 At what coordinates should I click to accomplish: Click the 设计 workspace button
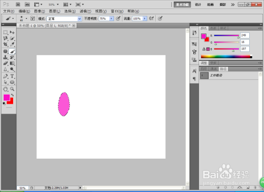198,5
